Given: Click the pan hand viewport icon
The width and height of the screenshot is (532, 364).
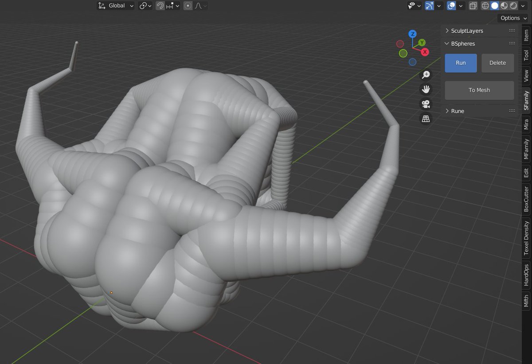Looking at the screenshot, I should (x=426, y=89).
